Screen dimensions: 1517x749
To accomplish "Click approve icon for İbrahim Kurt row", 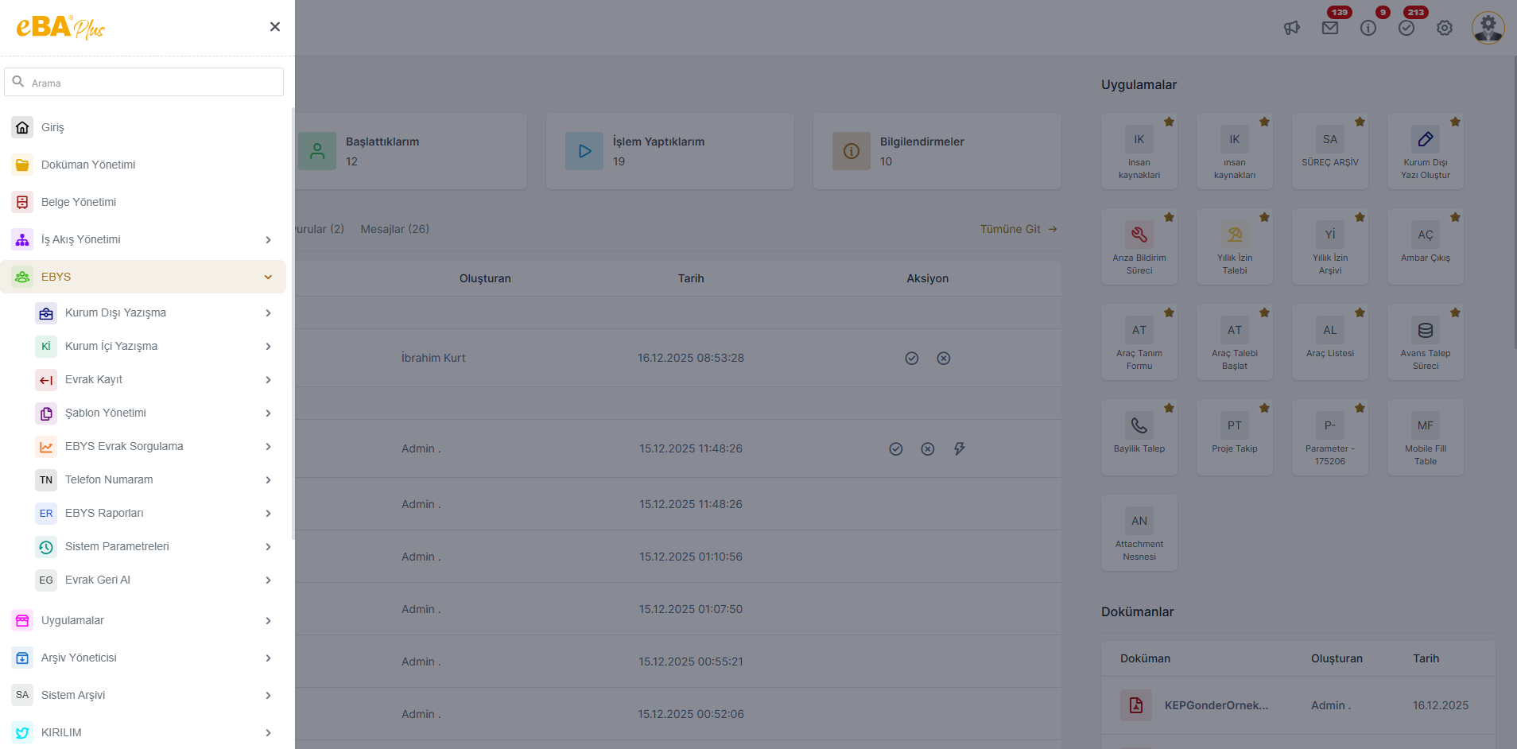I will click(912, 359).
